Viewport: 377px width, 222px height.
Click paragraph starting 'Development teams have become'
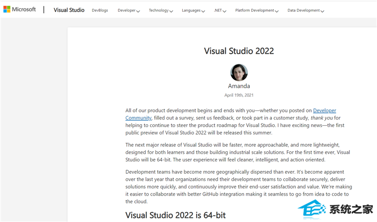coord(239,187)
